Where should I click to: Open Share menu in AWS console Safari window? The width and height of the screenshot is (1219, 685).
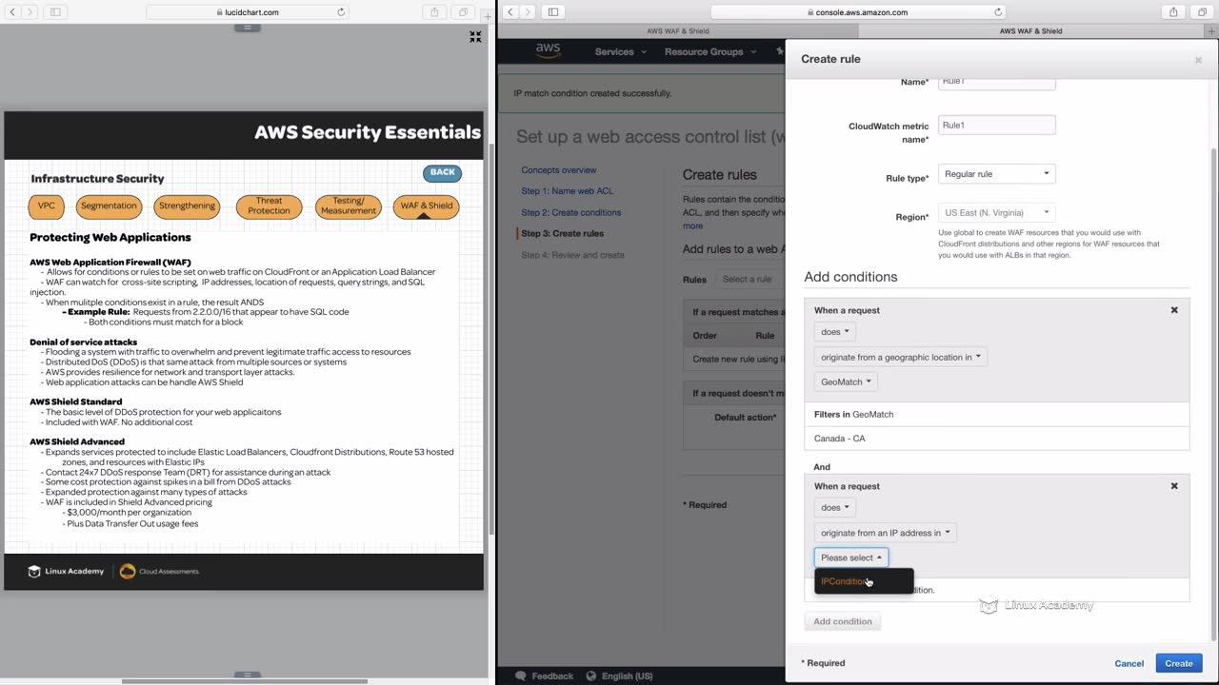click(x=1173, y=11)
